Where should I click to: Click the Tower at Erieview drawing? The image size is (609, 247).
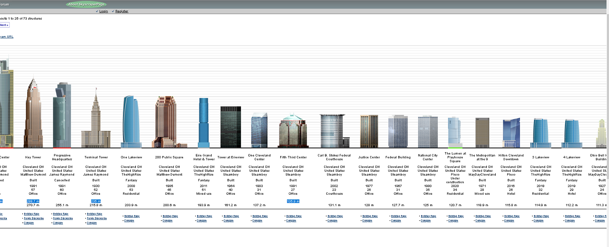(x=230, y=127)
